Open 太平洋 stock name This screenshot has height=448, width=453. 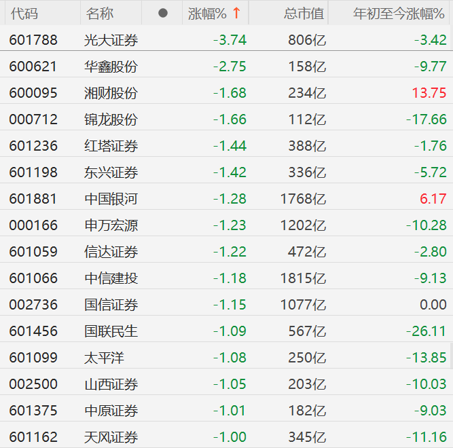tap(104, 358)
